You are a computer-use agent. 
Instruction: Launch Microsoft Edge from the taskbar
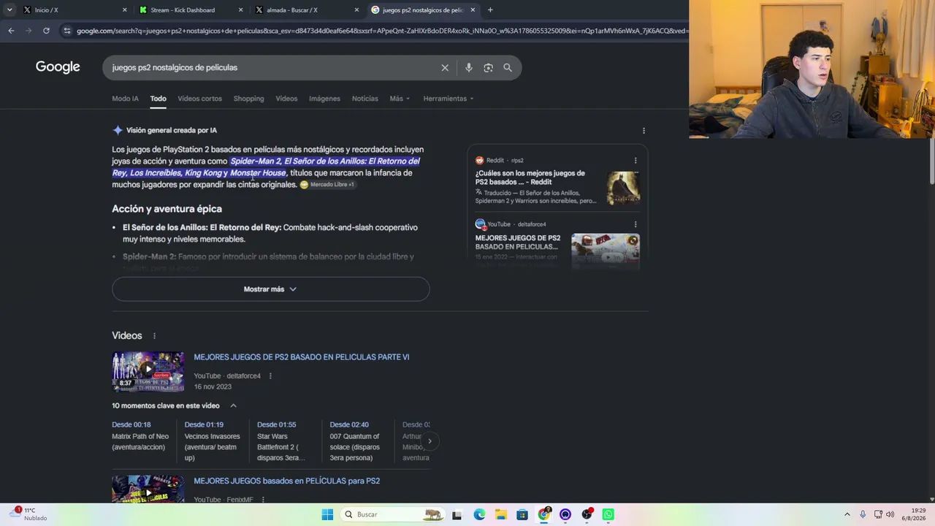479,514
